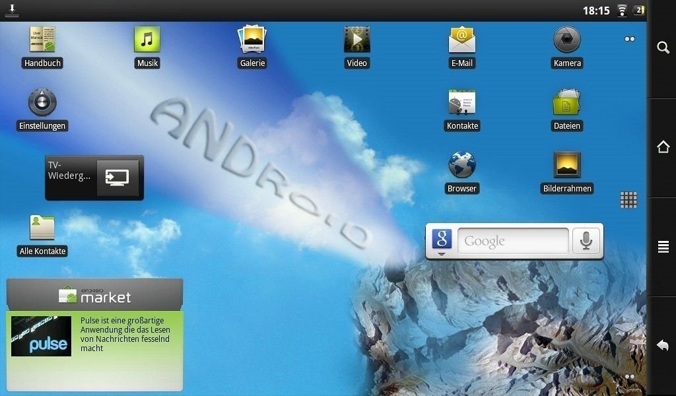Open the Pulse app thumbnail
The height and width of the screenshot is (396, 676).
[x=42, y=337]
